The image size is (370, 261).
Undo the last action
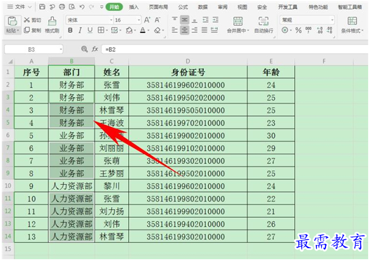pos(82,7)
